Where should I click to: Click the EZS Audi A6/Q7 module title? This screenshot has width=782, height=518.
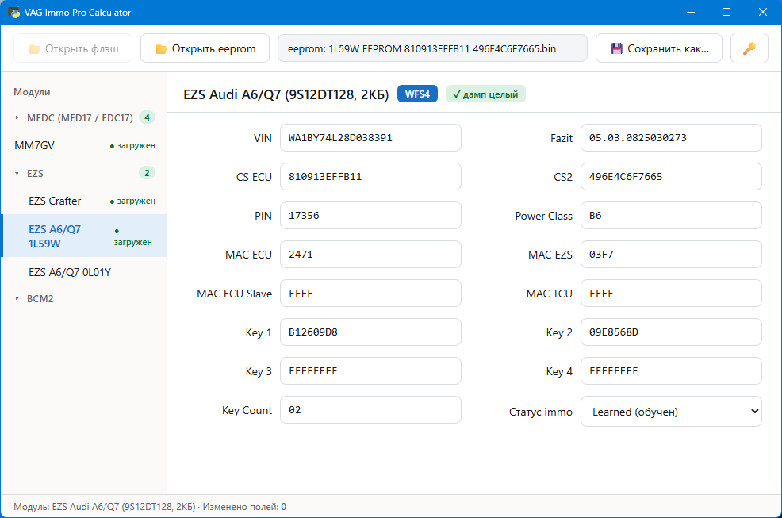click(x=286, y=94)
